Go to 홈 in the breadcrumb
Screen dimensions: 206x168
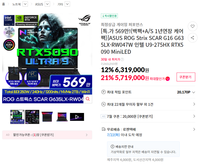[x=4, y=4]
